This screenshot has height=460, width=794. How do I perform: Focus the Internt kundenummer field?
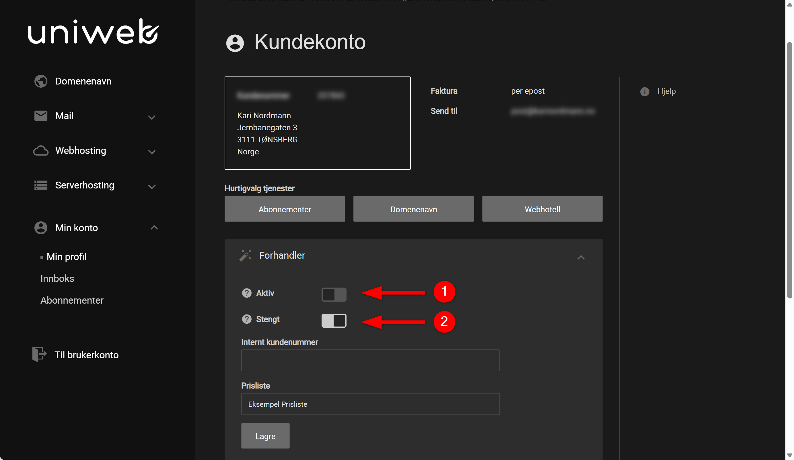(370, 360)
